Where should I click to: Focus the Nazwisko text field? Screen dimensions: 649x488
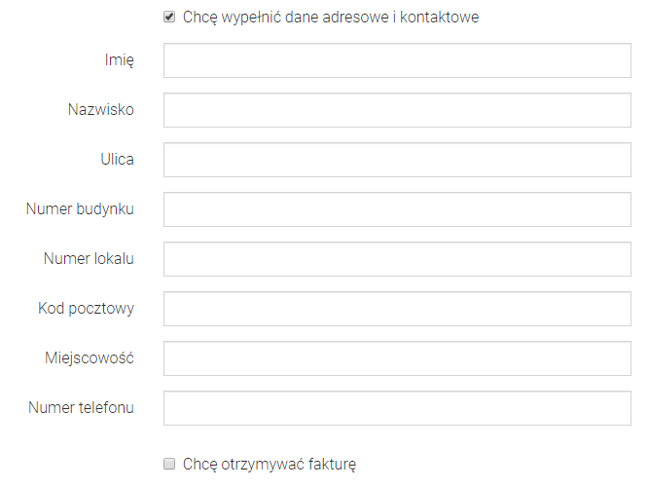pyautogui.click(x=397, y=110)
